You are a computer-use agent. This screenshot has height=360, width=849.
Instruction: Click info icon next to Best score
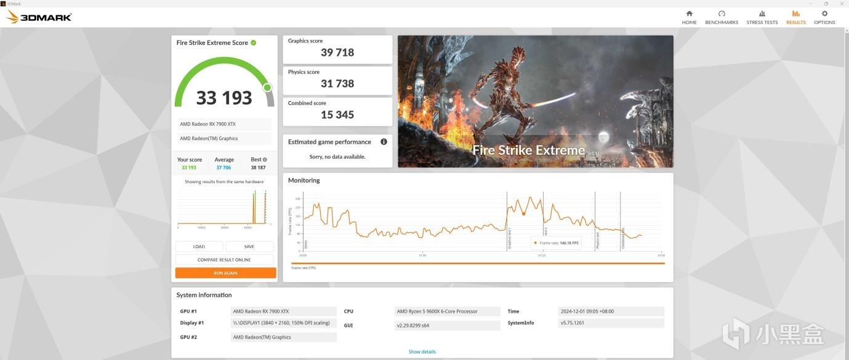click(265, 160)
